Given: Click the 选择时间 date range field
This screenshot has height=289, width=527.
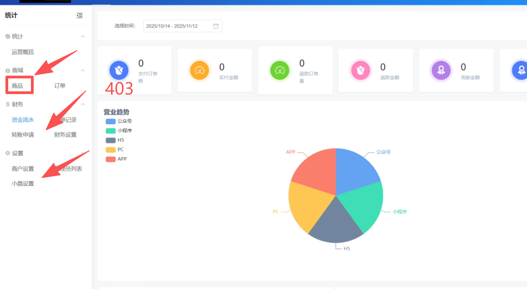Looking at the screenshot, I should [x=178, y=26].
